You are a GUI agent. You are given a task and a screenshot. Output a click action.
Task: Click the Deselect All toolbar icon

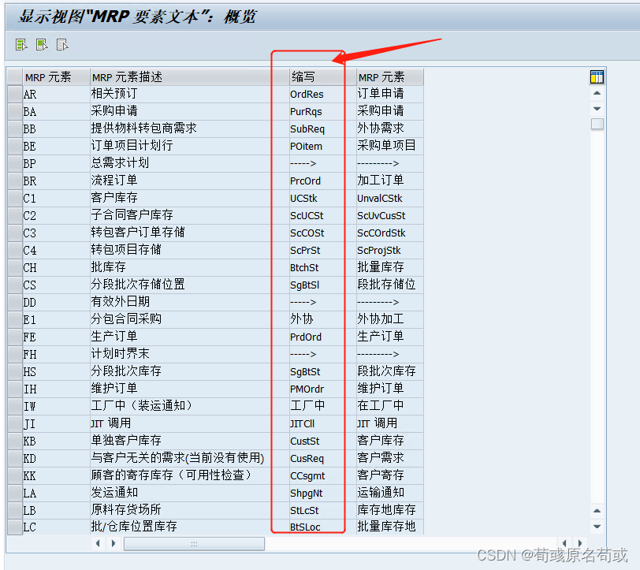coord(61,45)
